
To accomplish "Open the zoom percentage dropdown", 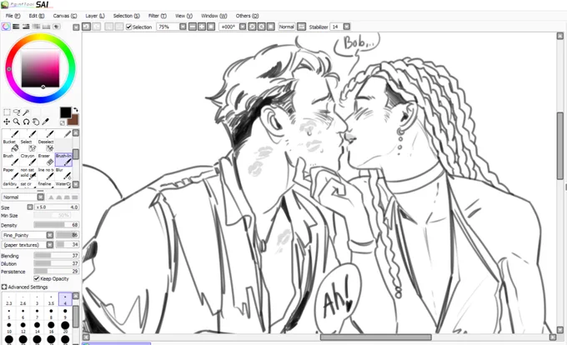I will click(x=183, y=27).
